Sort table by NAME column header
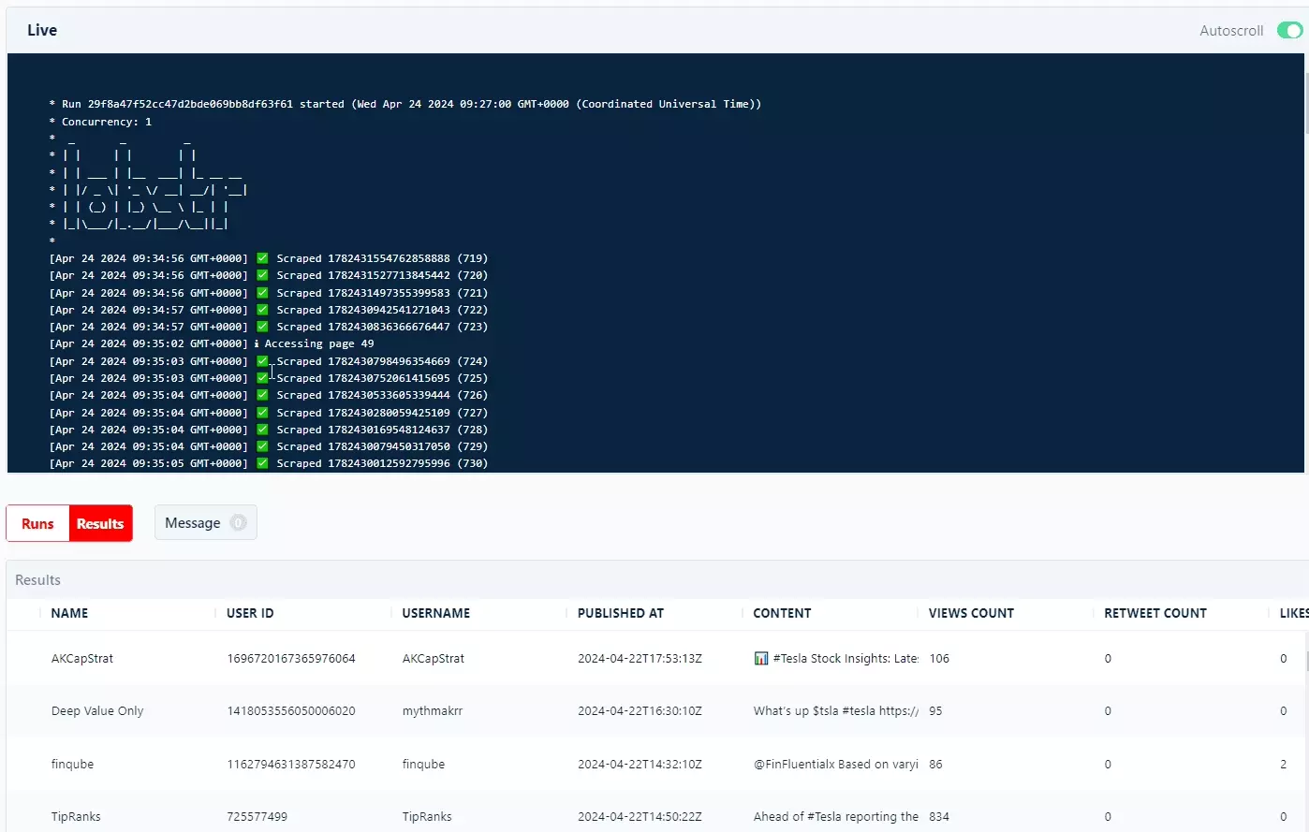Screen dimensions: 1309x832 [69, 613]
